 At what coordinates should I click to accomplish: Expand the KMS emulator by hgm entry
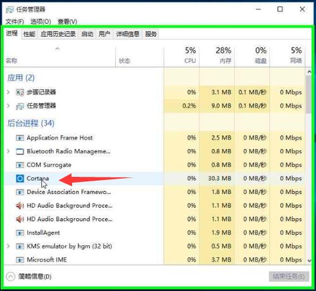point(8,246)
